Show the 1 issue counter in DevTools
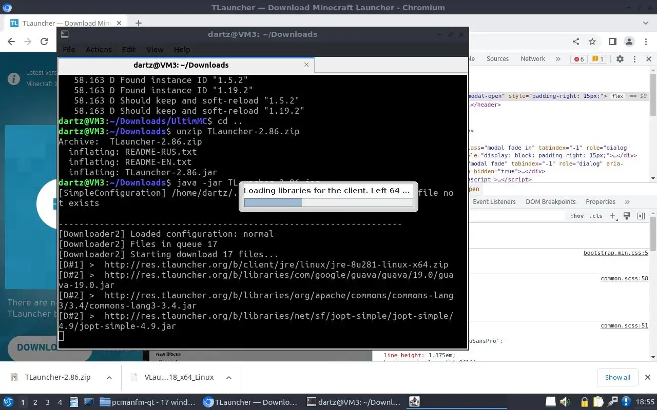657x410 pixels. [597, 59]
